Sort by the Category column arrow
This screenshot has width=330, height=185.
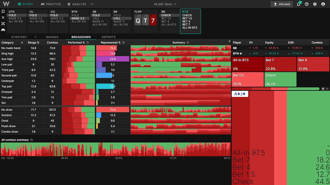(x=22, y=43)
